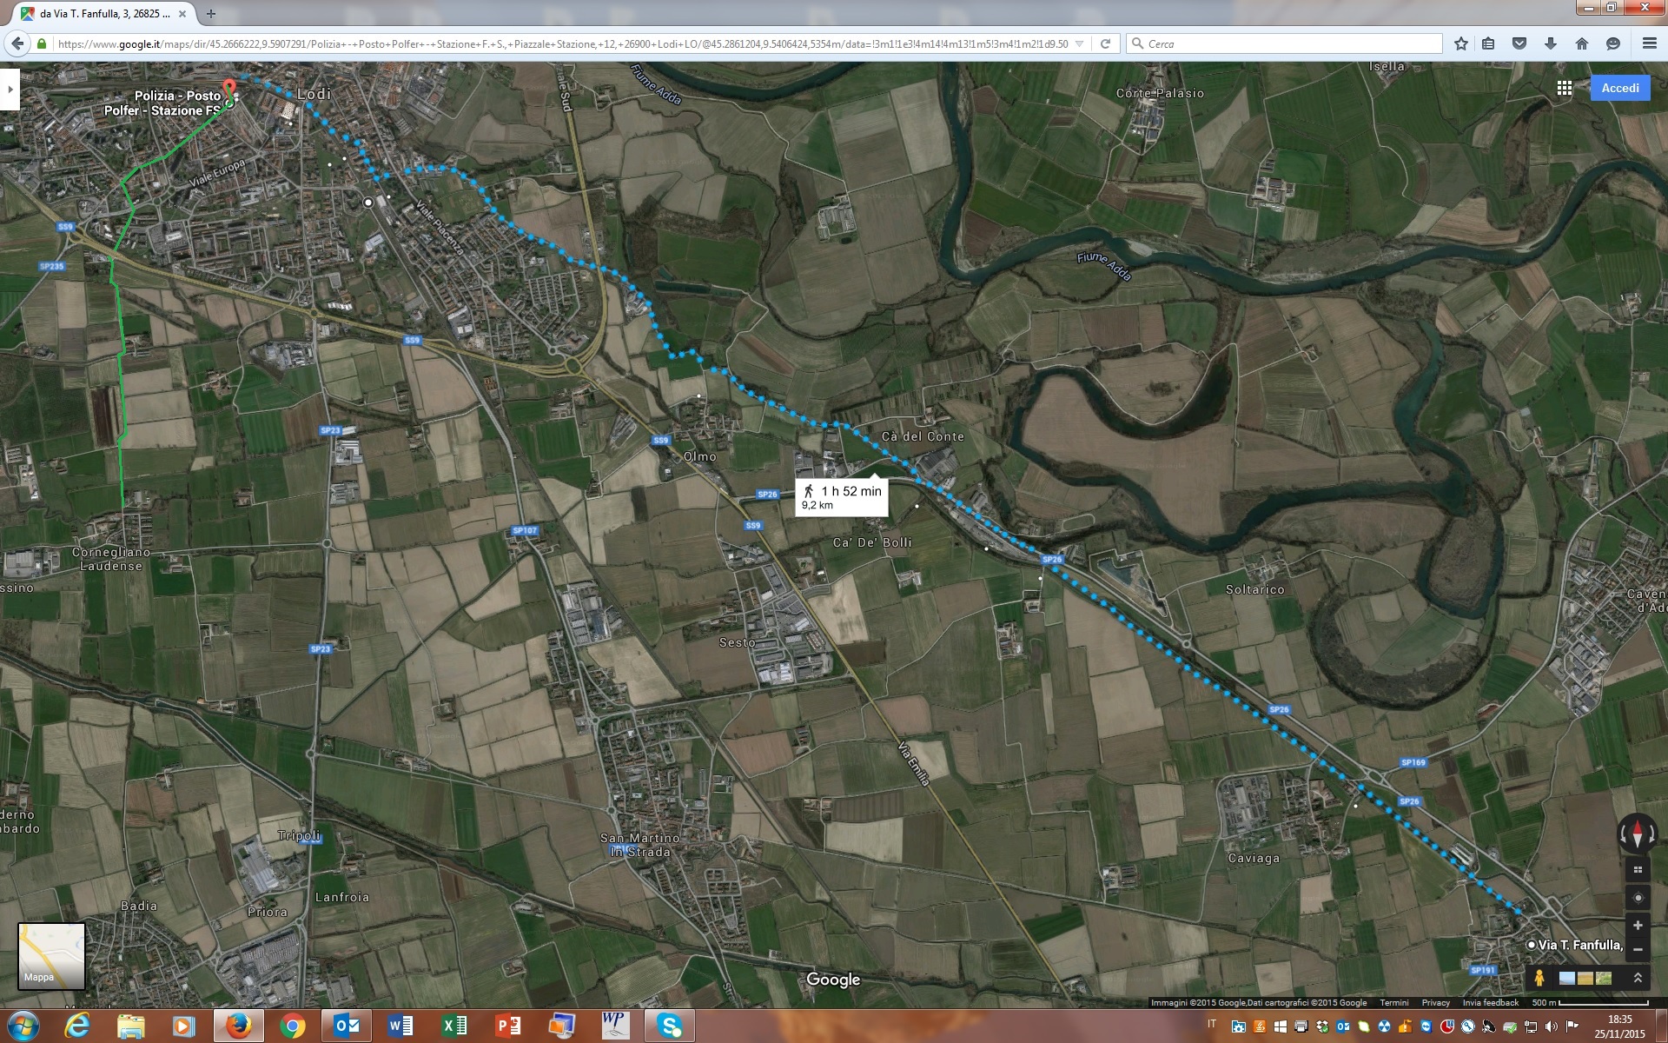Expand the imagery strip double chevron
The image size is (1668, 1043).
[x=1638, y=978]
